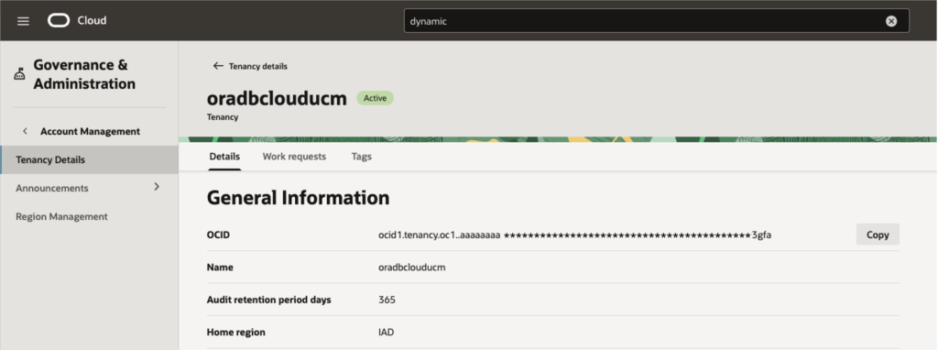Click the masked OCID value

575,235
